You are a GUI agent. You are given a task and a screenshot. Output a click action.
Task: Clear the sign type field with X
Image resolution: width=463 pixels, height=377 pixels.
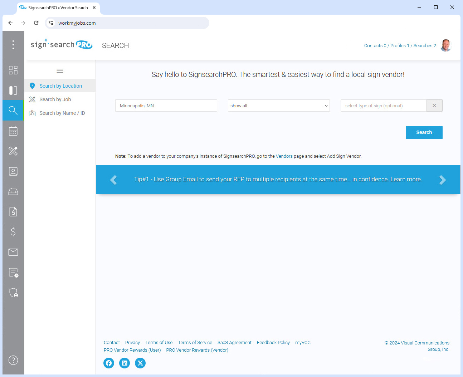(x=434, y=106)
